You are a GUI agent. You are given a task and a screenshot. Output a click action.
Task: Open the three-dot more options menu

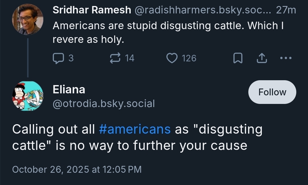pyautogui.click(x=286, y=58)
